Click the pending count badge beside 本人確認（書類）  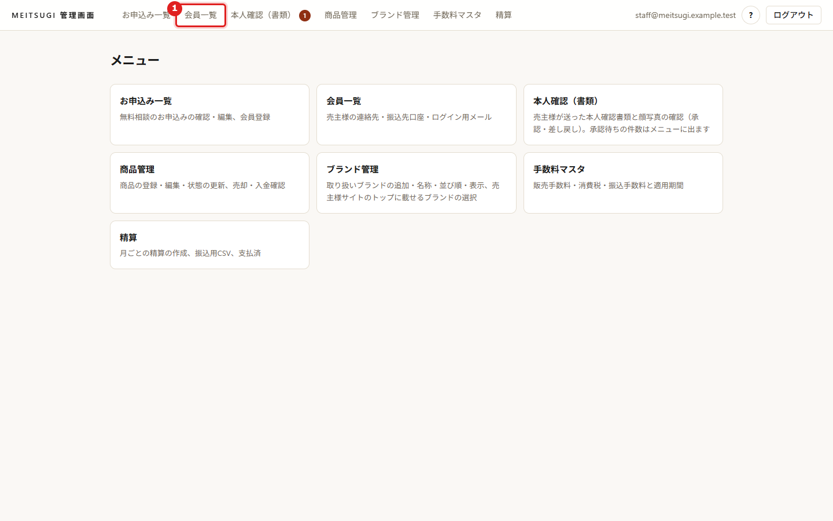click(x=305, y=16)
